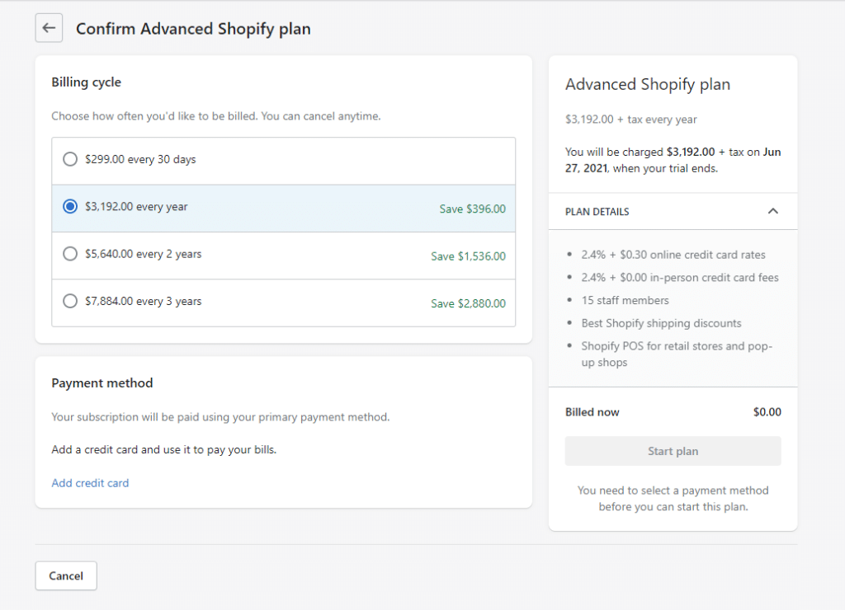Viewport: 845px width, 610px height.
Task: Click Best Shopify shipping discounts bullet
Action: (661, 323)
